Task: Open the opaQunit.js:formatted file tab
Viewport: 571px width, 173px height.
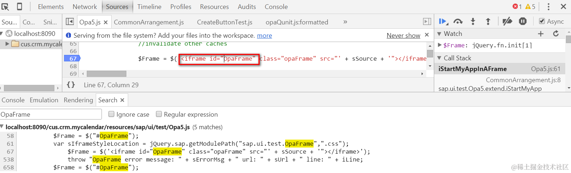Action: point(297,22)
